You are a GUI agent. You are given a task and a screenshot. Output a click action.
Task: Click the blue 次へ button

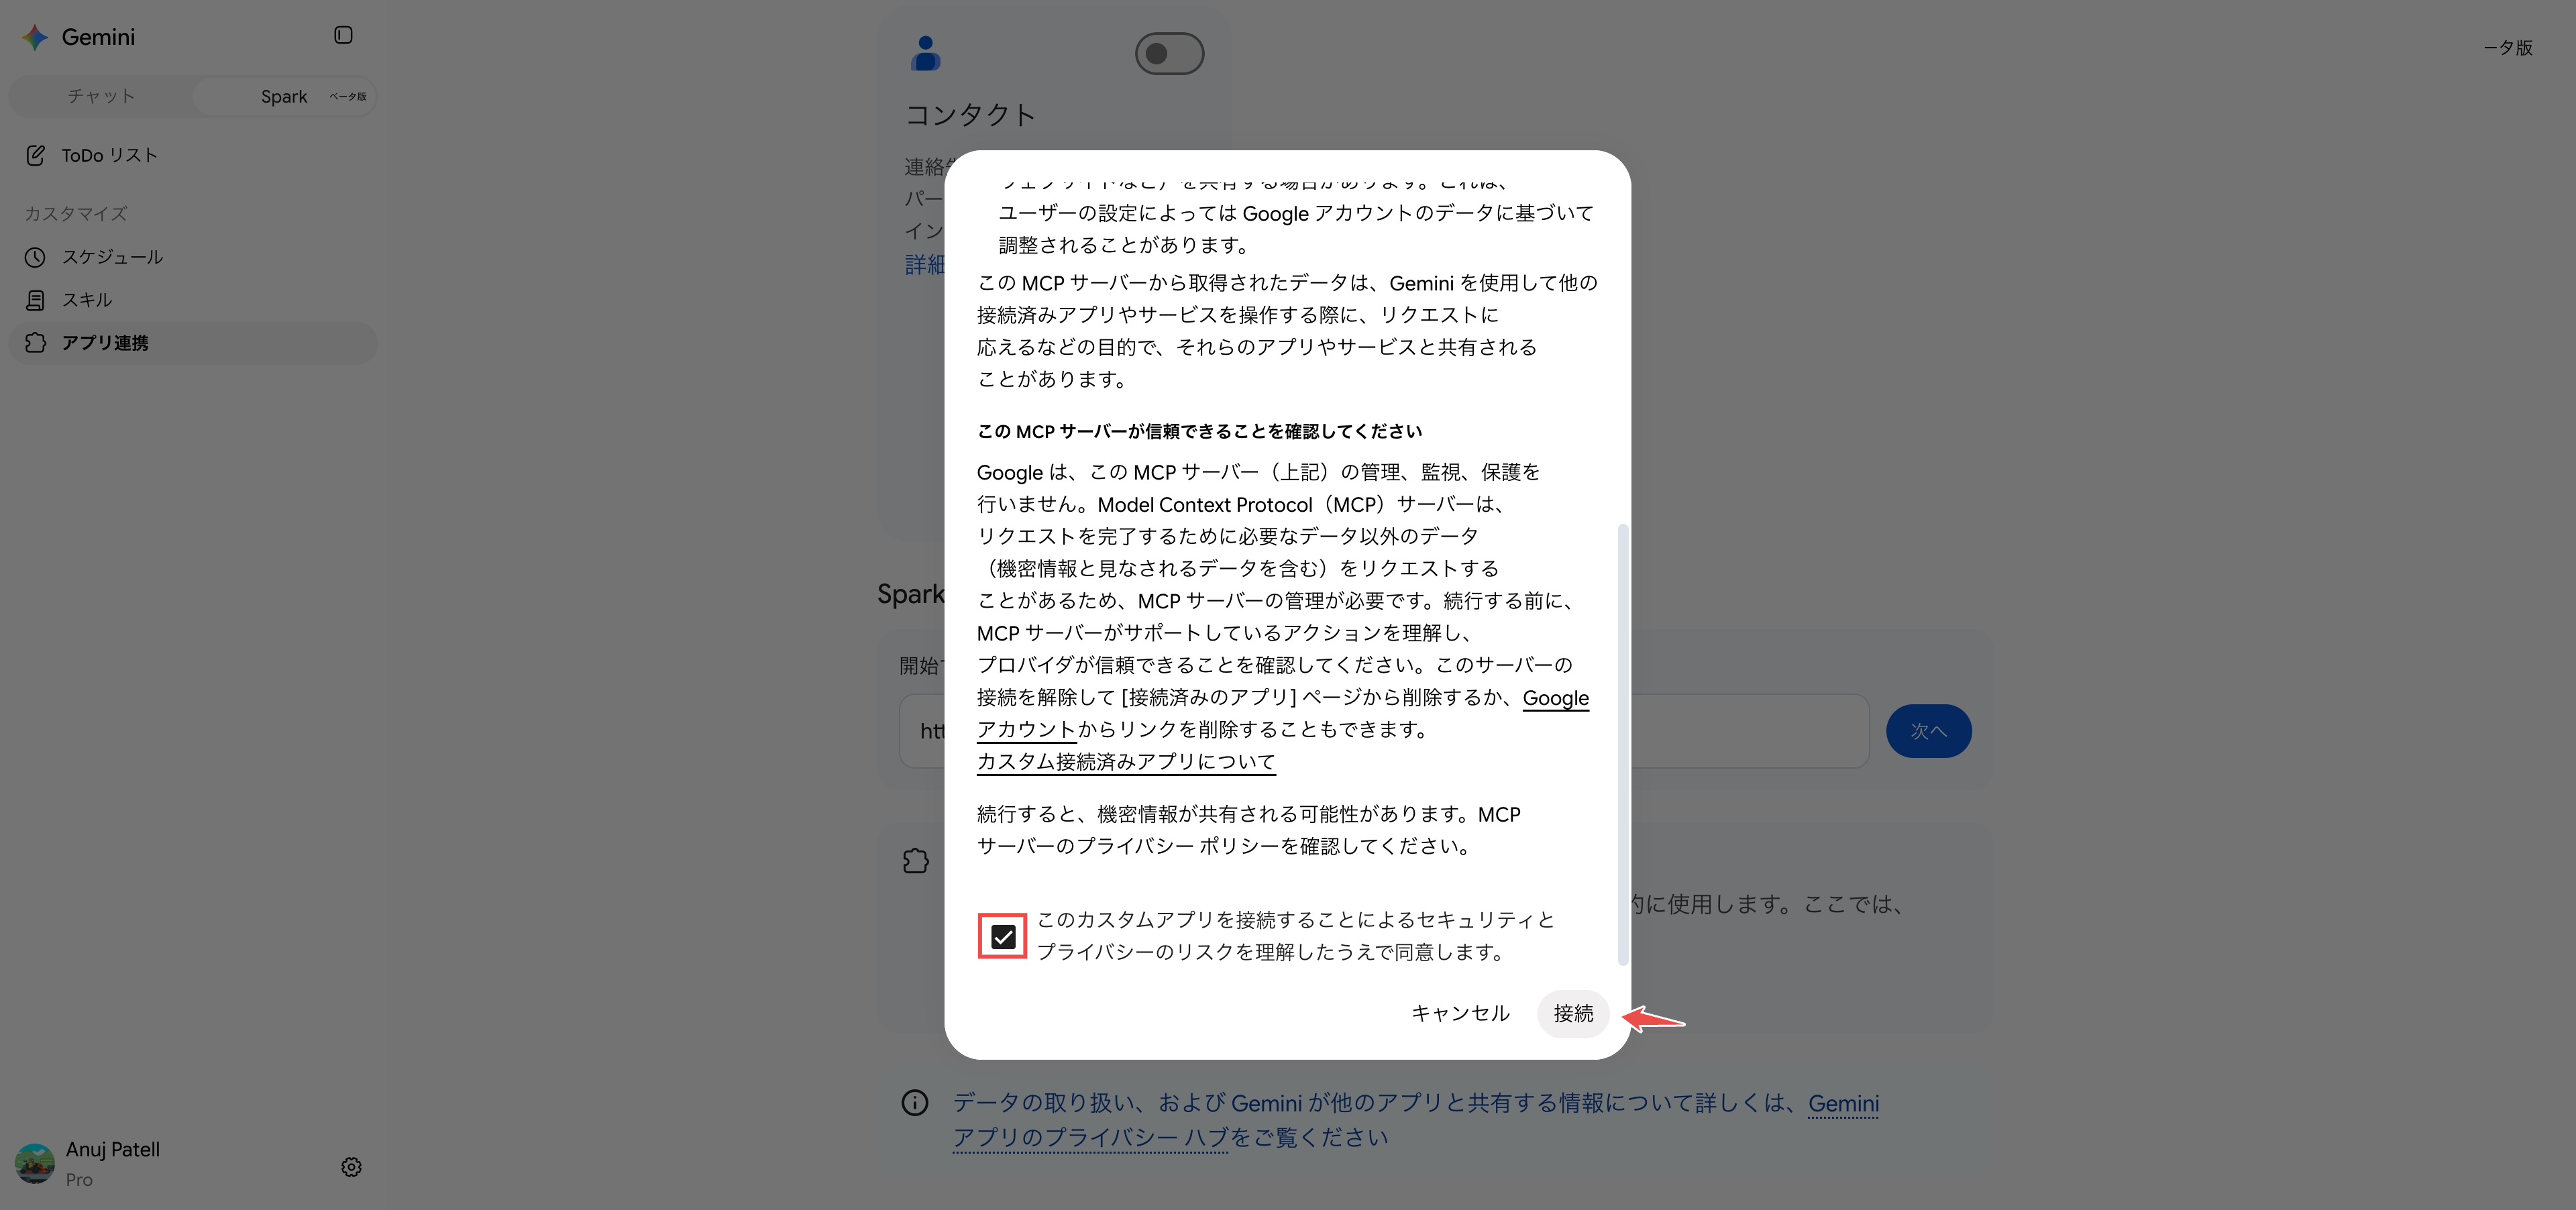(x=1928, y=731)
